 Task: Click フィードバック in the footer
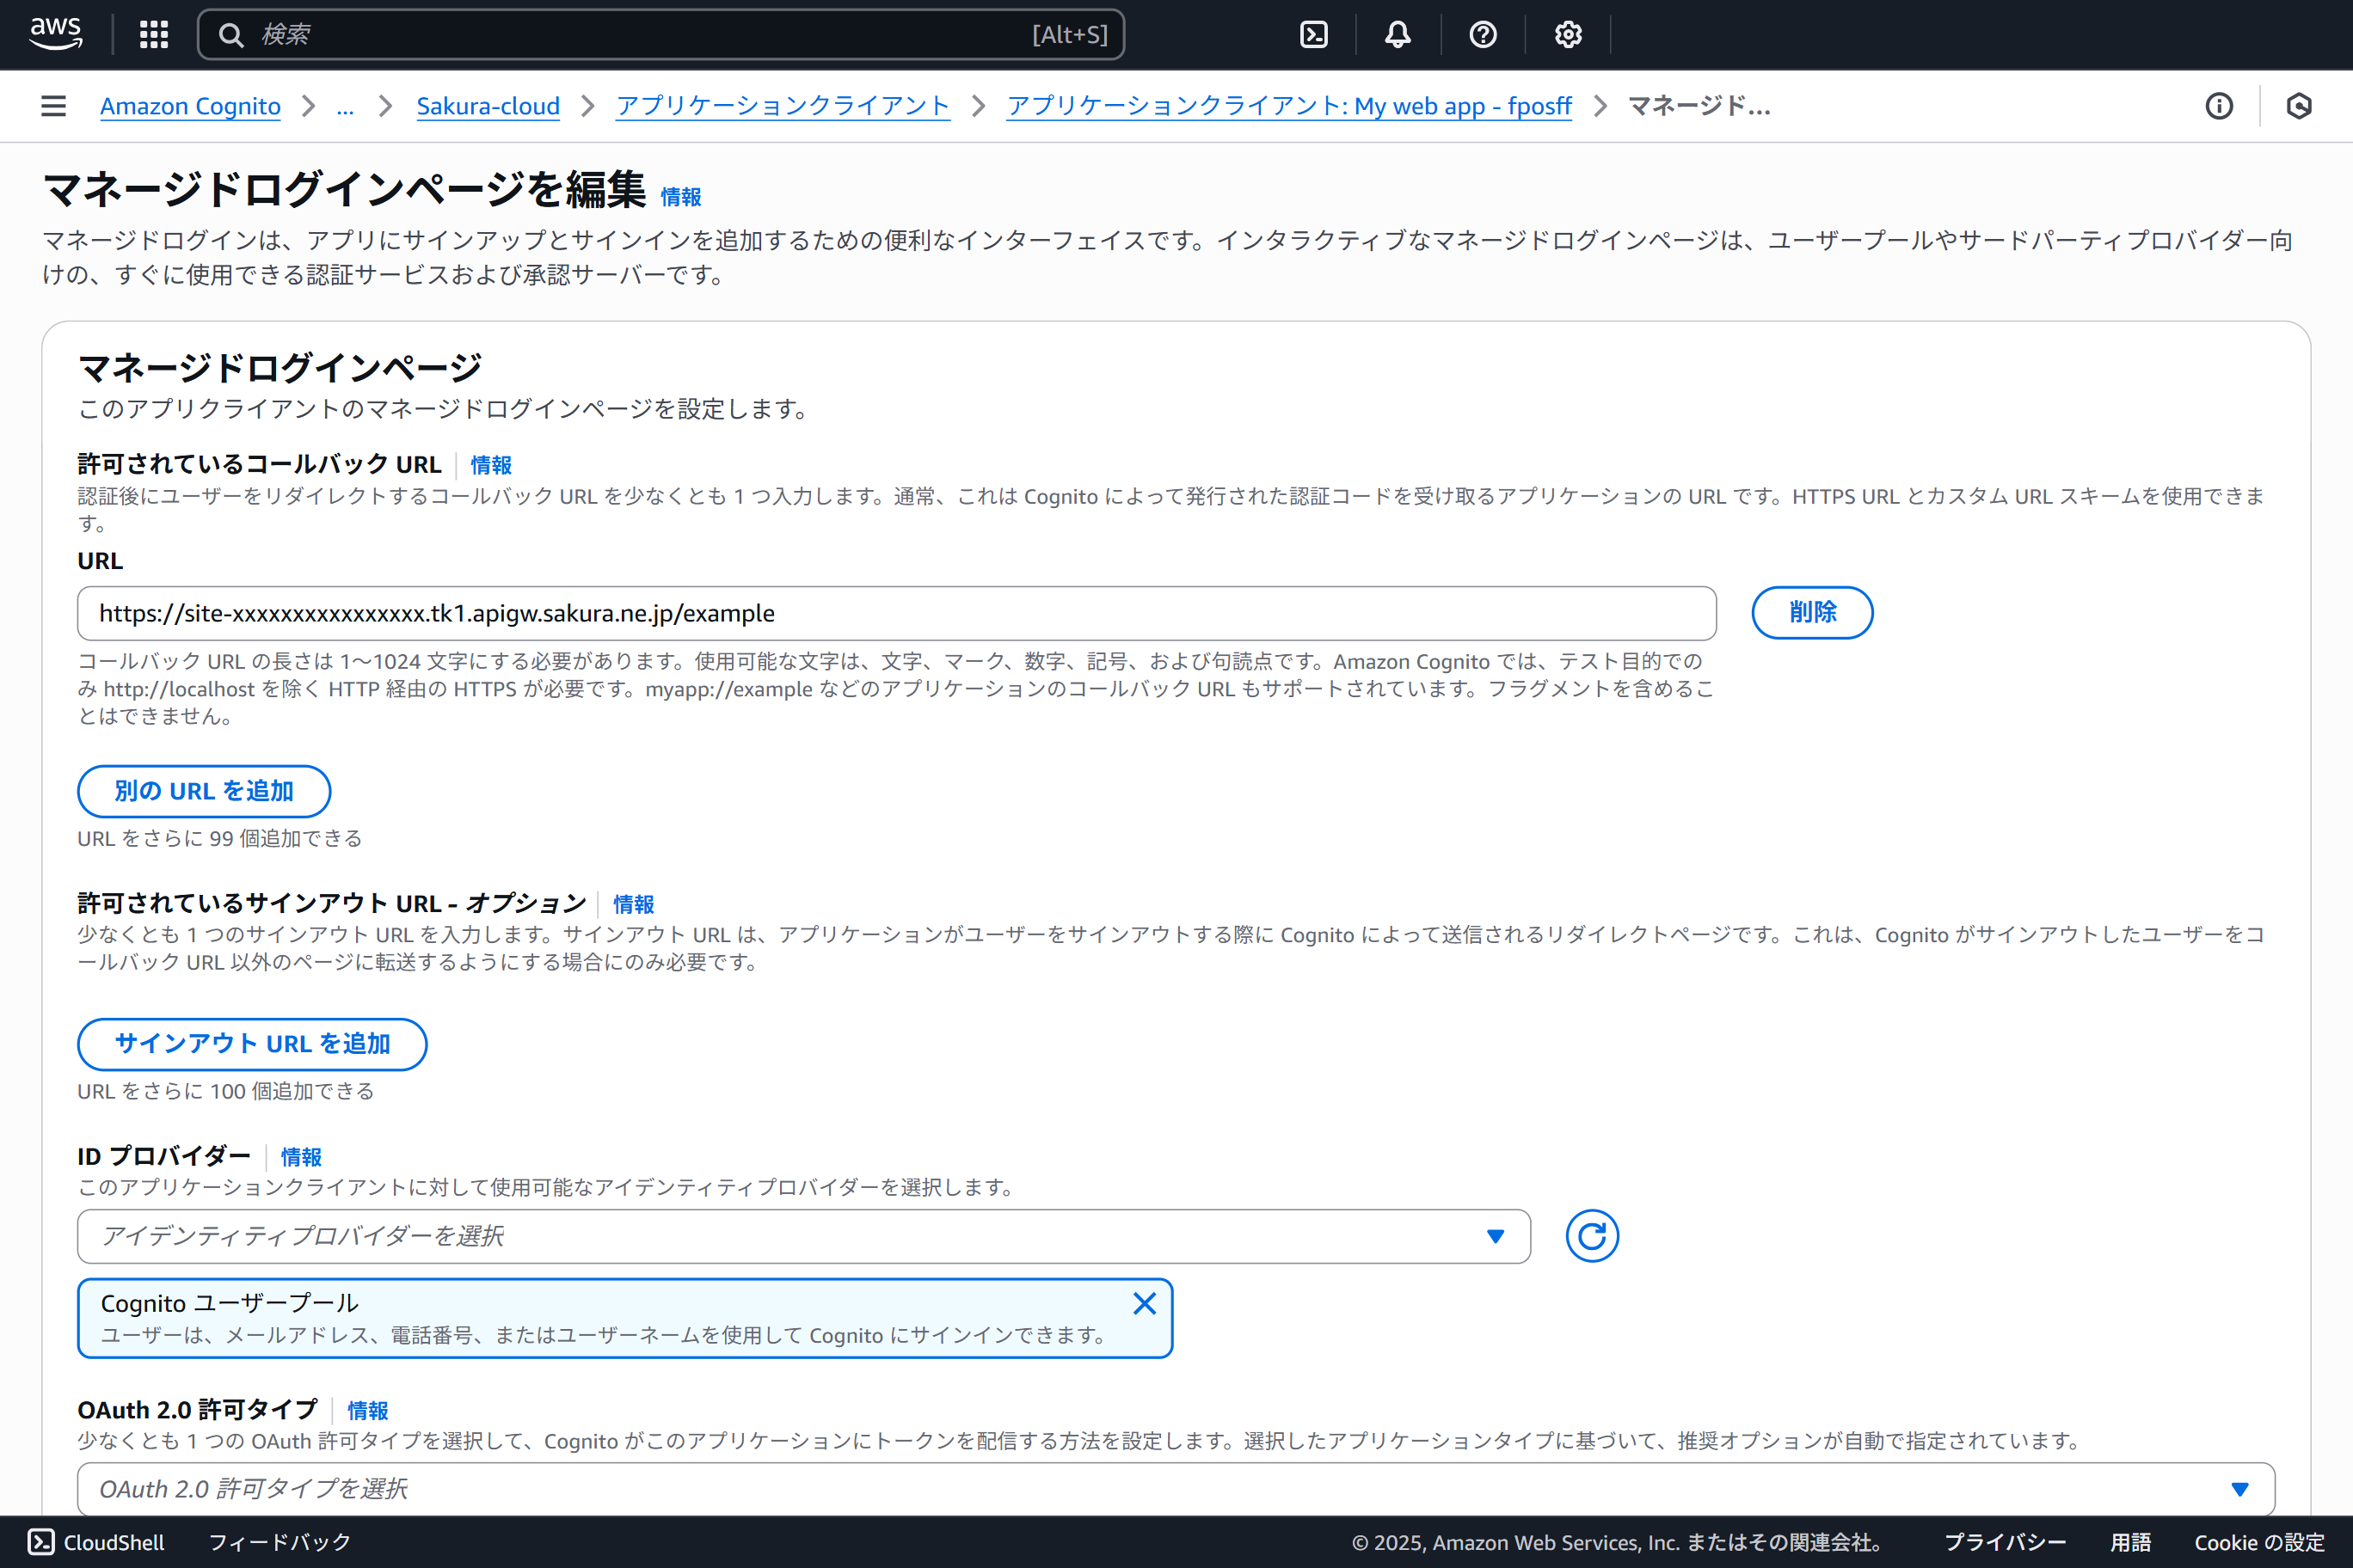click(280, 1542)
